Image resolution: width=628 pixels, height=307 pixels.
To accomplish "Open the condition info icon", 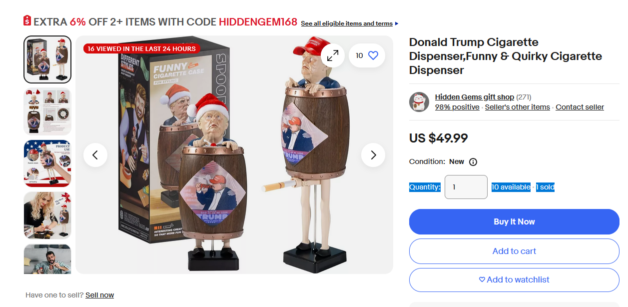I will click(473, 162).
